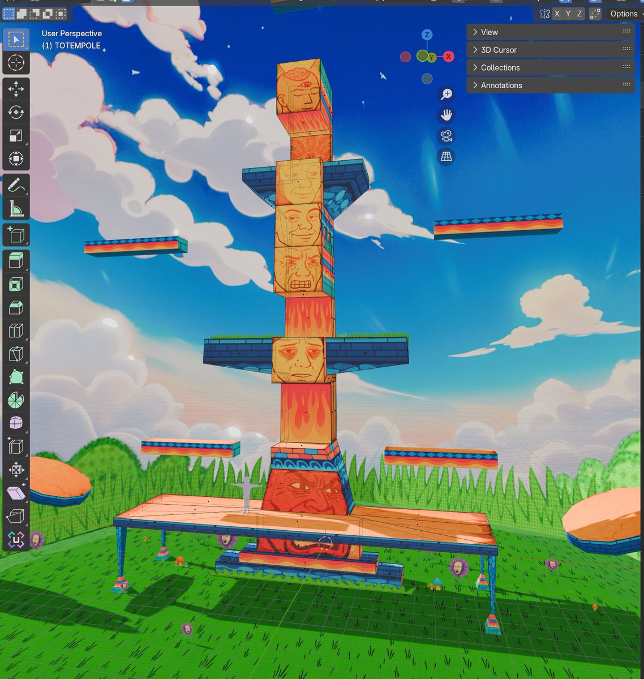Viewport: 644px width, 679px height.
Task: Pick the Loop Cut tool
Action: 16,331
